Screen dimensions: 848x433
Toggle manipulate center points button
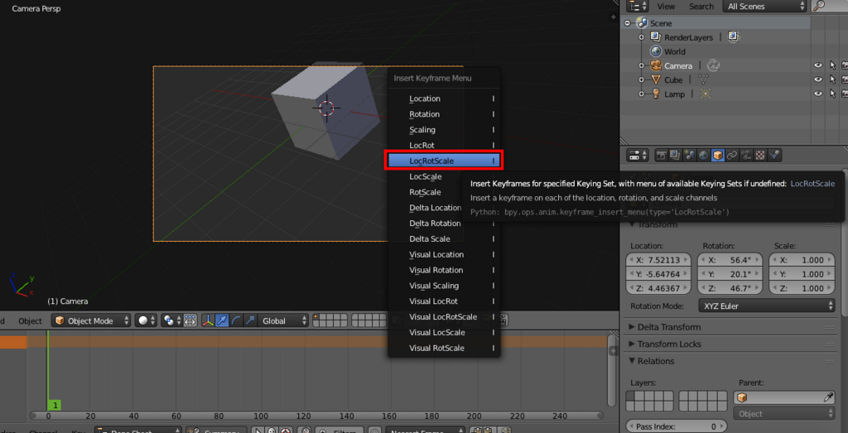point(190,320)
